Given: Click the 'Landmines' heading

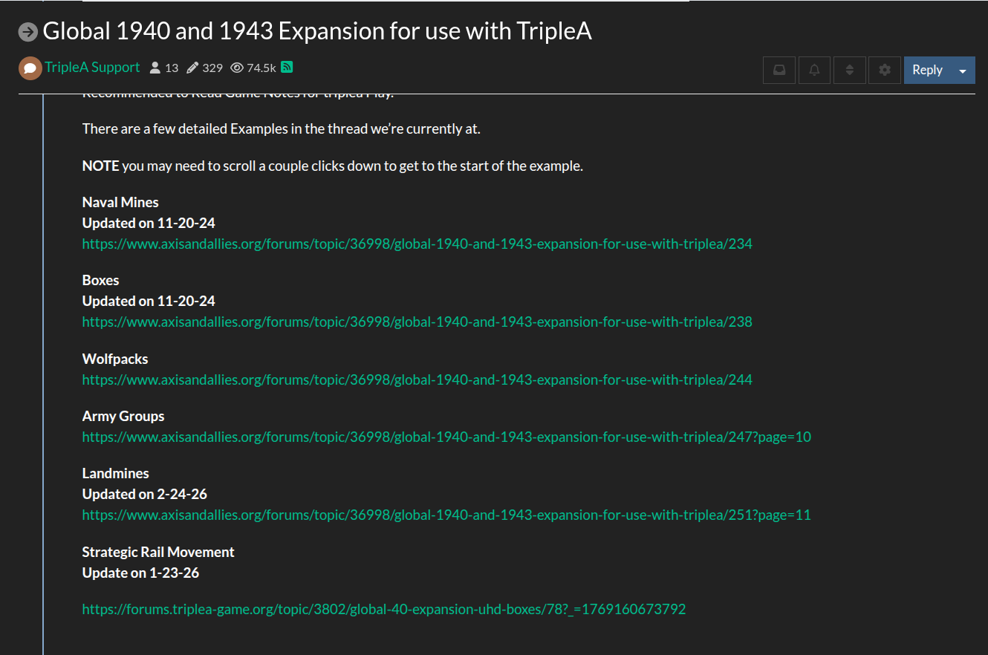Looking at the screenshot, I should pyautogui.click(x=116, y=473).
